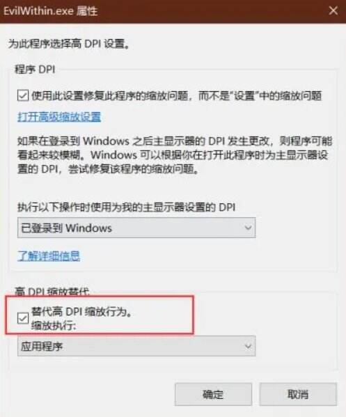Click the chevron arrow beside 已登录到 Windows
Image resolution: width=346 pixels, height=417 pixels.
click(x=248, y=228)
